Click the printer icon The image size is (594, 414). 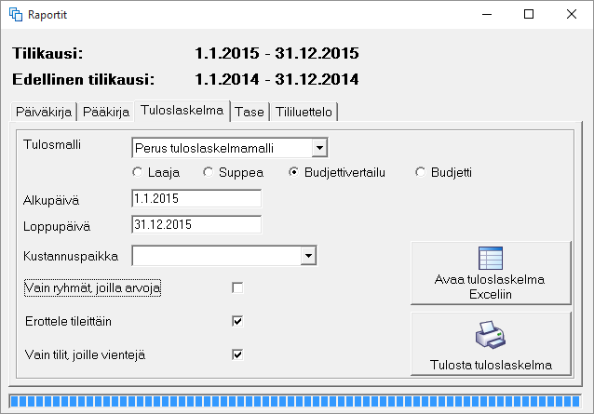[491, 335]
